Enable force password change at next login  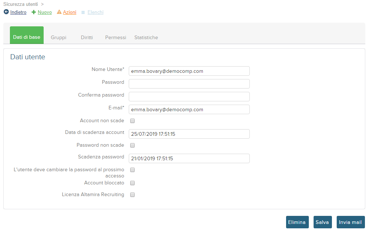click(x=132, y=170)
